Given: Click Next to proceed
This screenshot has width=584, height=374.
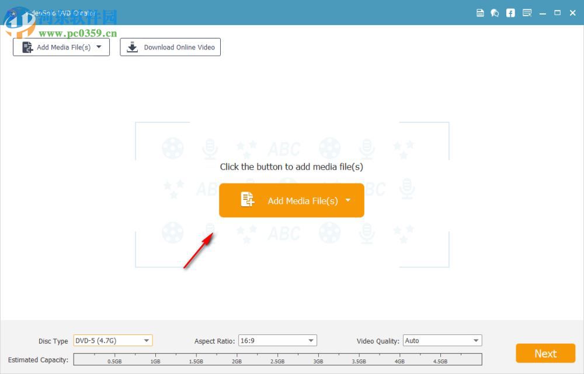Looking at the screenshot, I should click(545, 354).
